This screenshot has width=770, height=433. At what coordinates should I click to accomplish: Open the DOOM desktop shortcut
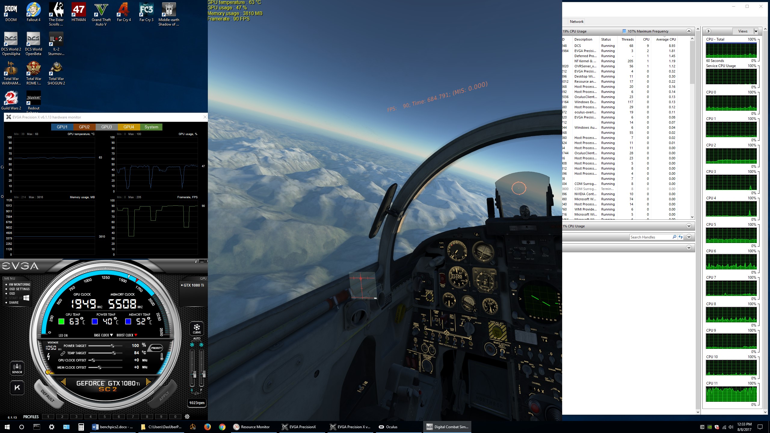tap(11, 12)
